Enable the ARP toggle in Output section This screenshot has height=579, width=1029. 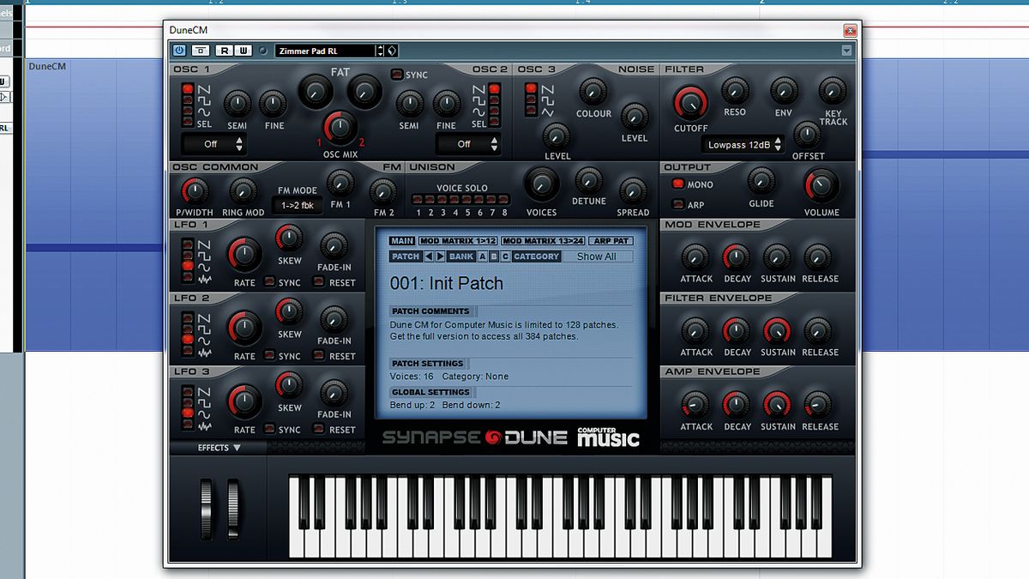click(x=677, y=206)
